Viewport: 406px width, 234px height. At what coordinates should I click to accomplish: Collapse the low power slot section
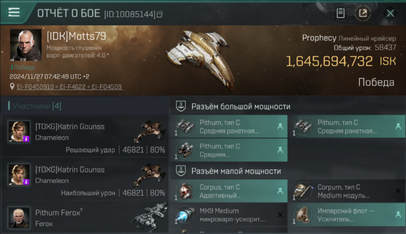[181, 171]
